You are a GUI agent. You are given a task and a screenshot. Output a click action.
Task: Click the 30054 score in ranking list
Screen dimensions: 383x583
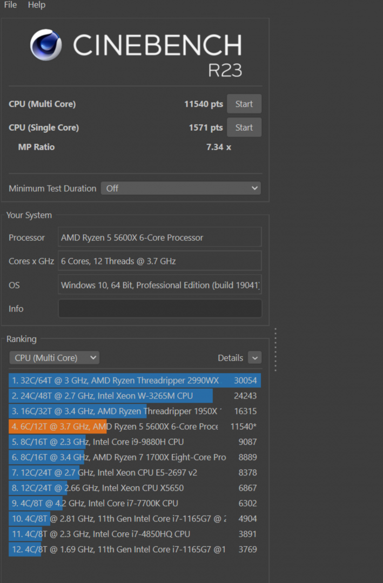pyautogui.click(x=245, y=381)
